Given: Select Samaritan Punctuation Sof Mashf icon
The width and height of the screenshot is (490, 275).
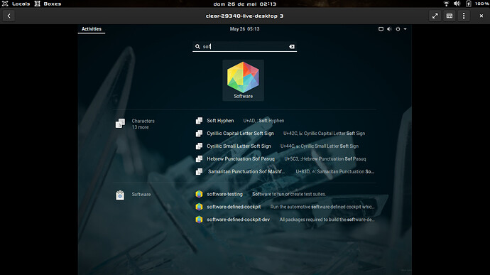Looking at the screenshot, I should 199,172.
